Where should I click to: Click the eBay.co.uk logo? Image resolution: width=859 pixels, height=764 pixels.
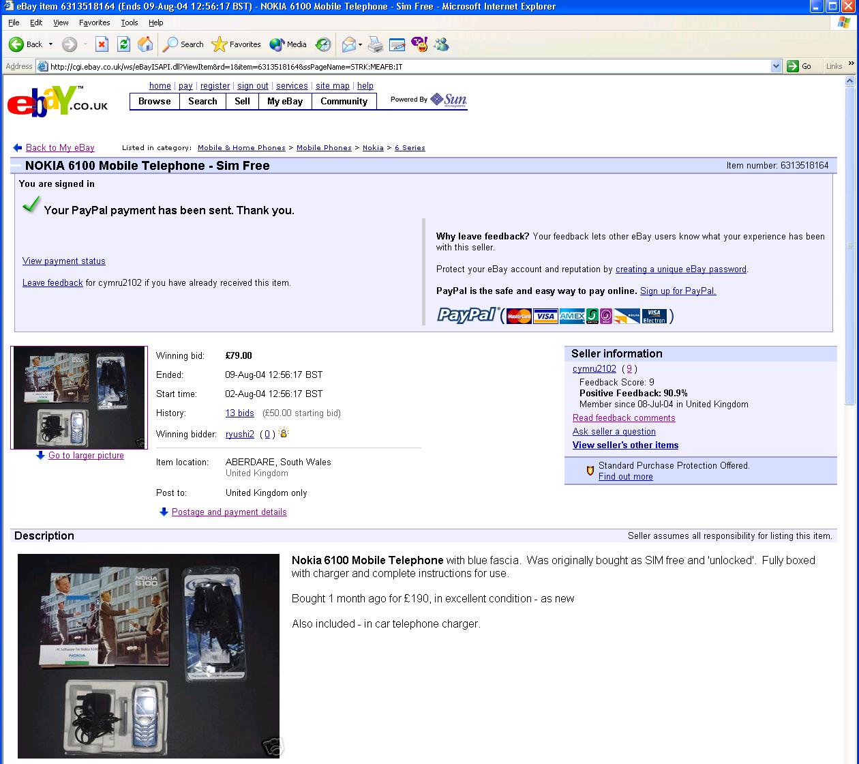57,101
